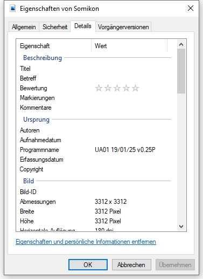Screen dimensions: 203x279
Task: Click the scrollbar up arrow
Action: [181, 44]
